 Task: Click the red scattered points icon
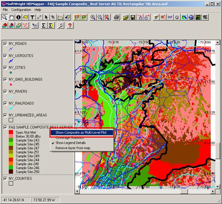(25, 25)
